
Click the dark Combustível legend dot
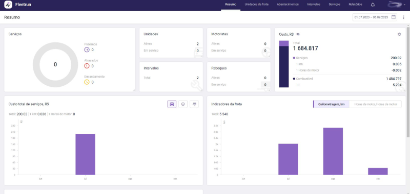294,79
